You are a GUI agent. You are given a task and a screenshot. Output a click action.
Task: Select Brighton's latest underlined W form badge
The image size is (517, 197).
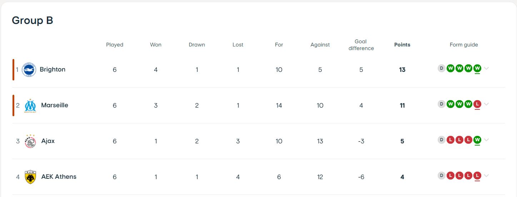(x=477, y=68)
